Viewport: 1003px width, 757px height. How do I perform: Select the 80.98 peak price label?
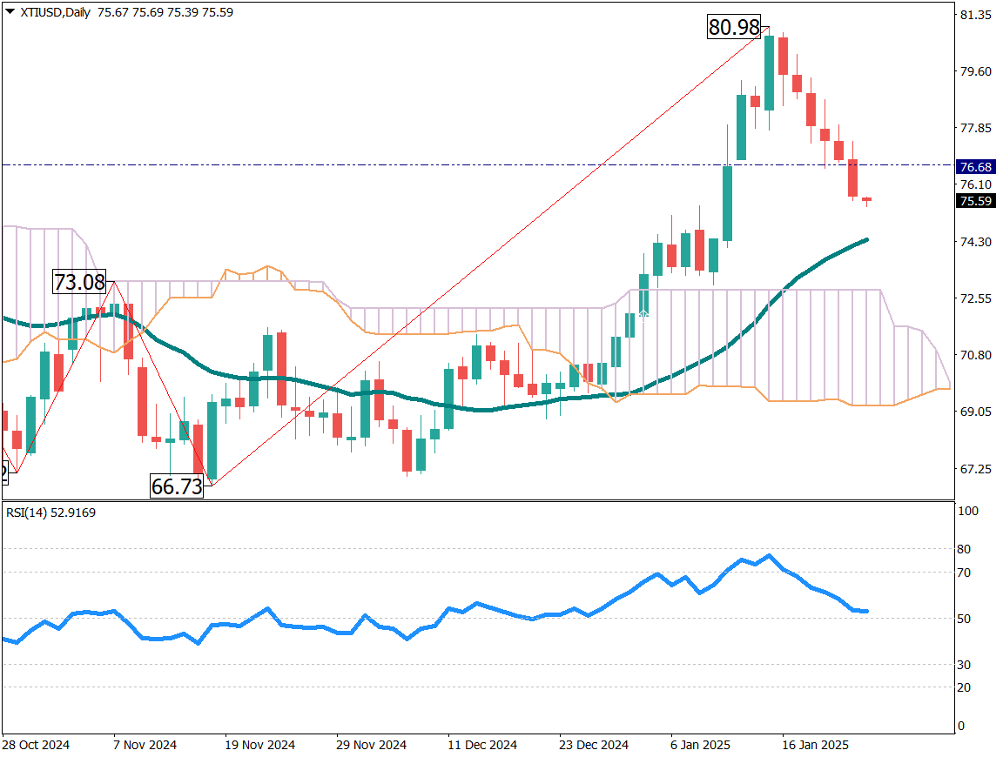point(733,27)
